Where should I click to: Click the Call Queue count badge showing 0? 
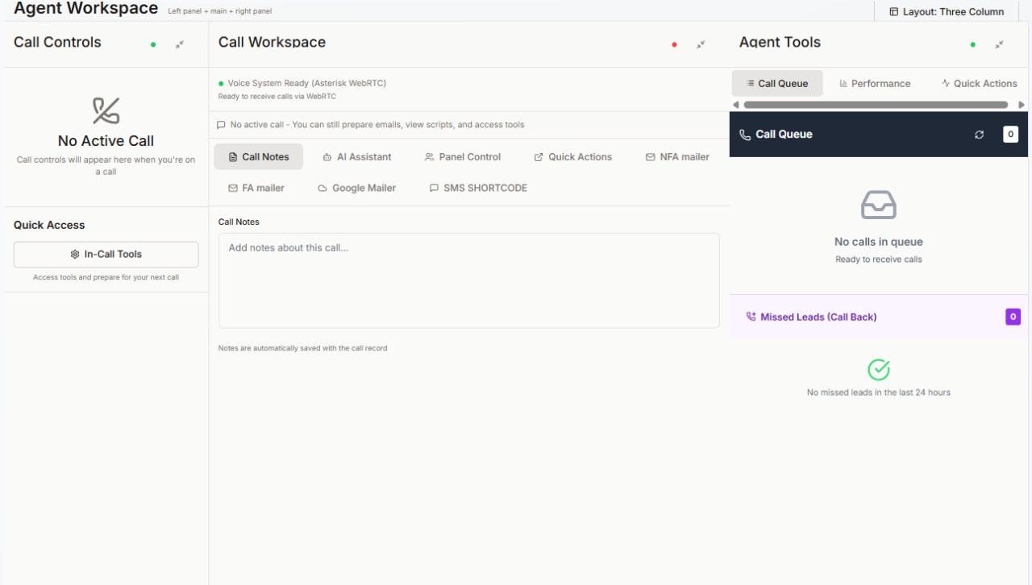[1010, 135]
